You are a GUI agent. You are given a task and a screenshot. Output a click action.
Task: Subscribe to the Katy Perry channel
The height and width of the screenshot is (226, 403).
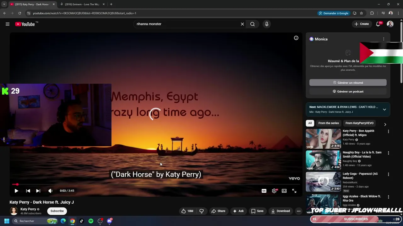point(57,211)
